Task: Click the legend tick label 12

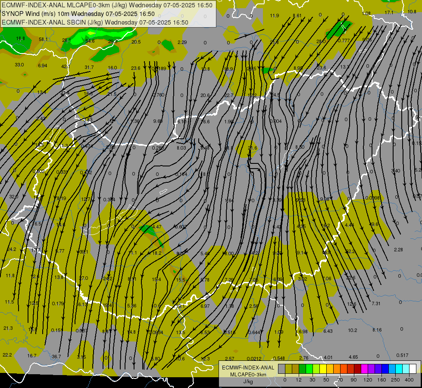Action: (x=298, y=380)
